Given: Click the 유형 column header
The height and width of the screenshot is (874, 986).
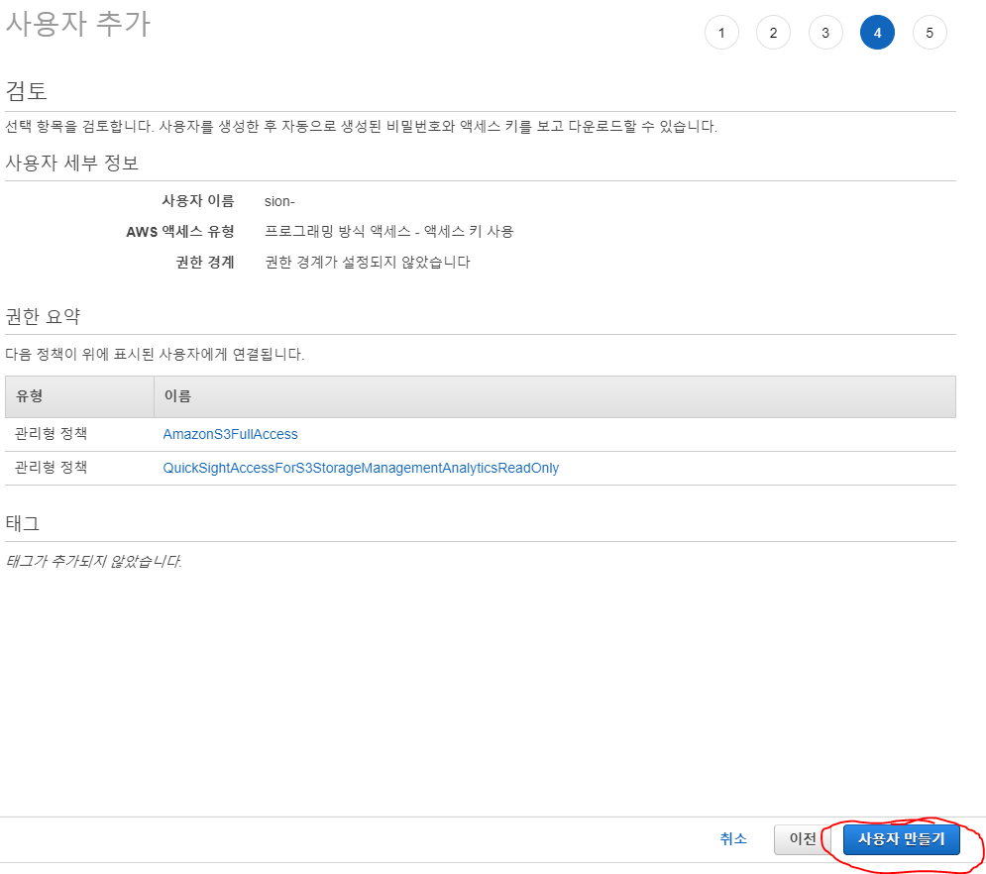Looking at the screenshot, I should [79, 396].
